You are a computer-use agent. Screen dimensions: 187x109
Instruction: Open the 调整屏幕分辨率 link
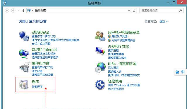click(117, 58)
